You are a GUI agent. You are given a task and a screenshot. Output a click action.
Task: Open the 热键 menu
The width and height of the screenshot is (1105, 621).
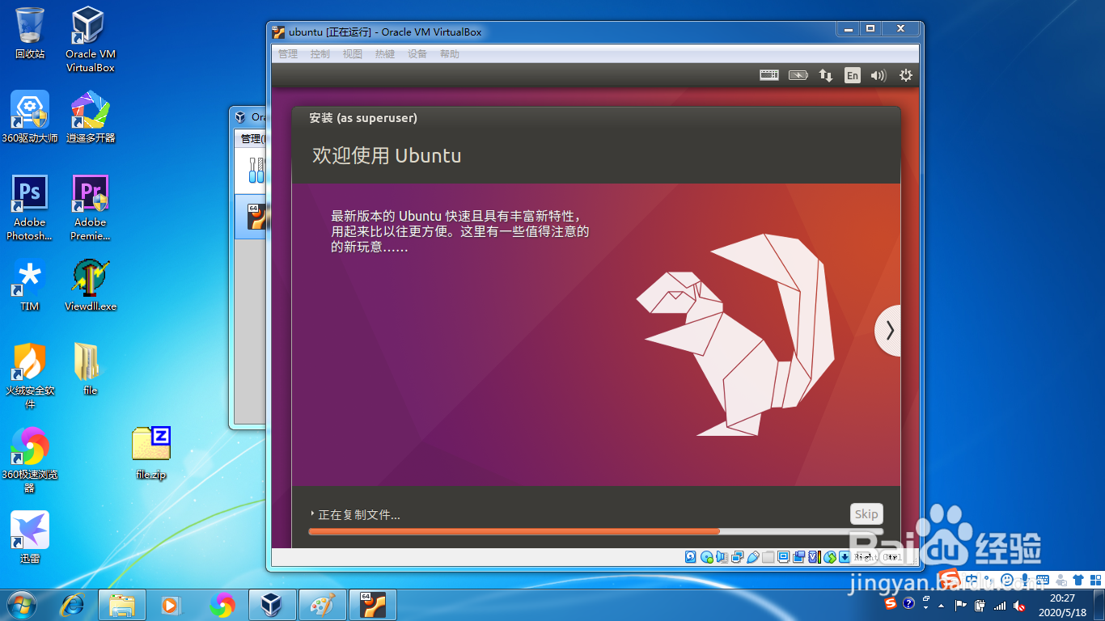click(x=384, y=54)
